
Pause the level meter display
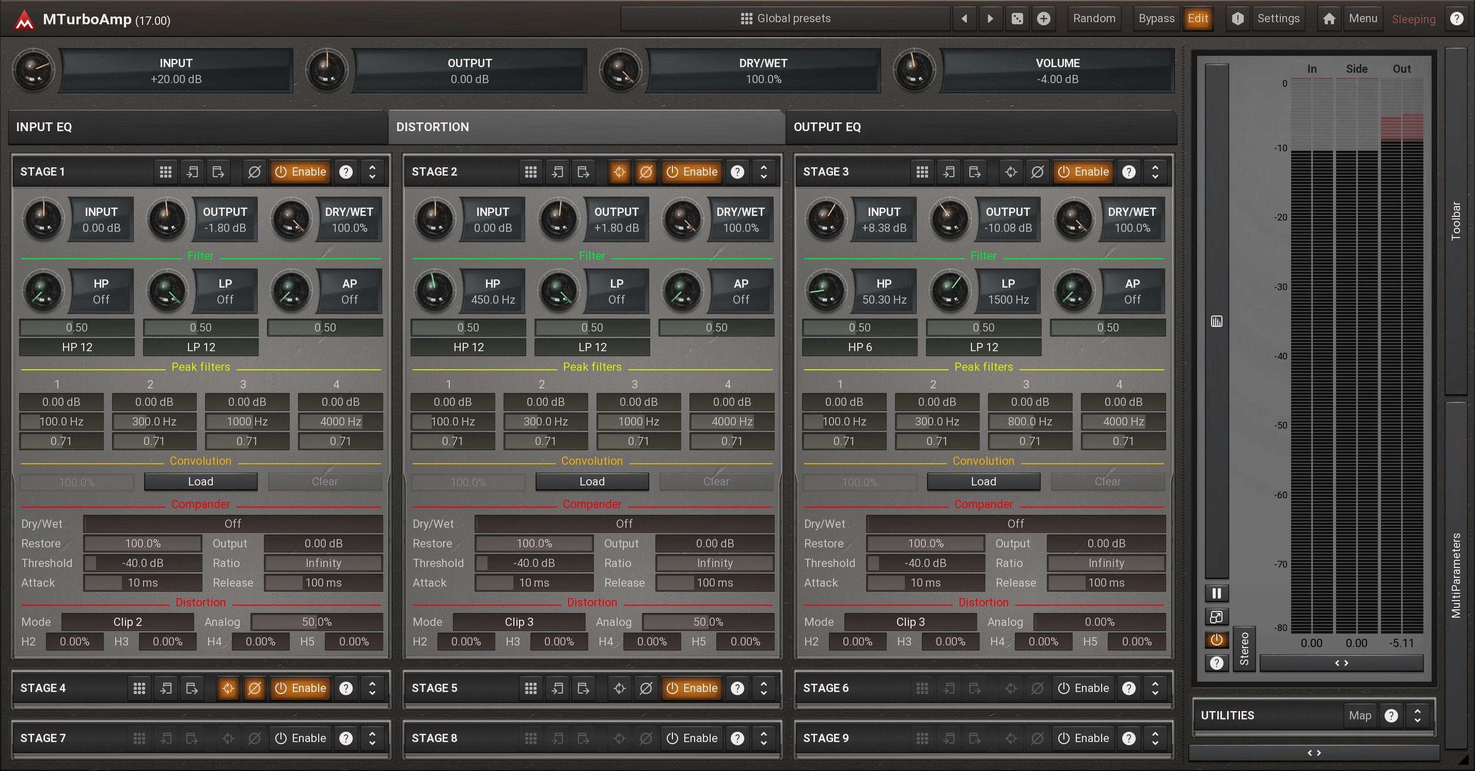point(1216,593)
